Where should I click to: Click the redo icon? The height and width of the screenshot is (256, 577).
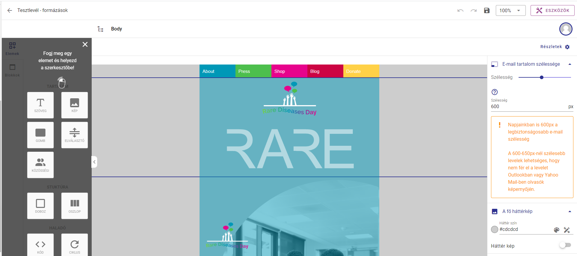[474, 10]
